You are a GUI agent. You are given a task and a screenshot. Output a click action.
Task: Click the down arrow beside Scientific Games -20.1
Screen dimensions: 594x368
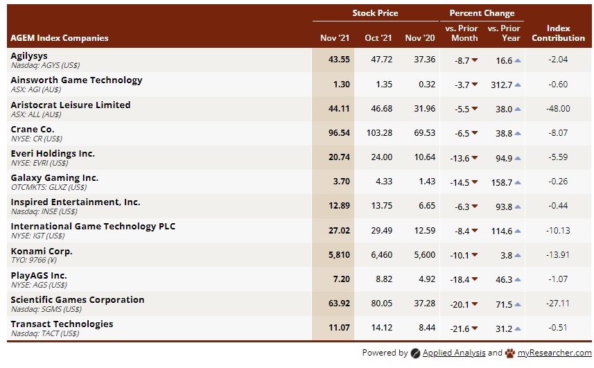point(474,304)
